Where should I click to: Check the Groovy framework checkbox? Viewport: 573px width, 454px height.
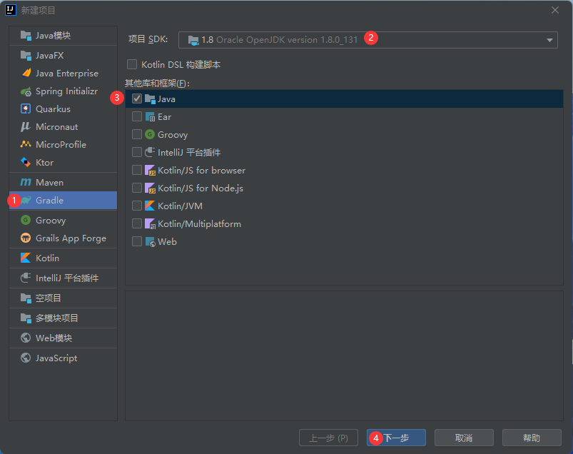click(137, 134)
